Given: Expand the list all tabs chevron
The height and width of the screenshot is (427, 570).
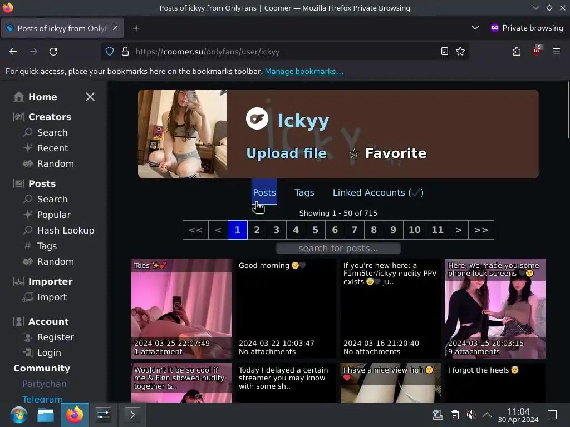Looking at the screenshot, I should click(475, 28).
